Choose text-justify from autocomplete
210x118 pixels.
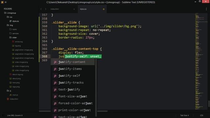pos(73,89)
